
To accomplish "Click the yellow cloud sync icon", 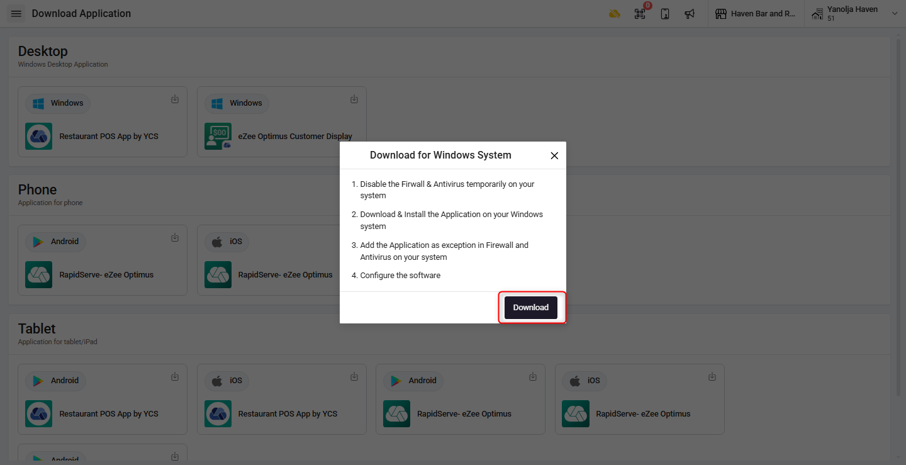I will pyautogui.click(x=615, y=14).
